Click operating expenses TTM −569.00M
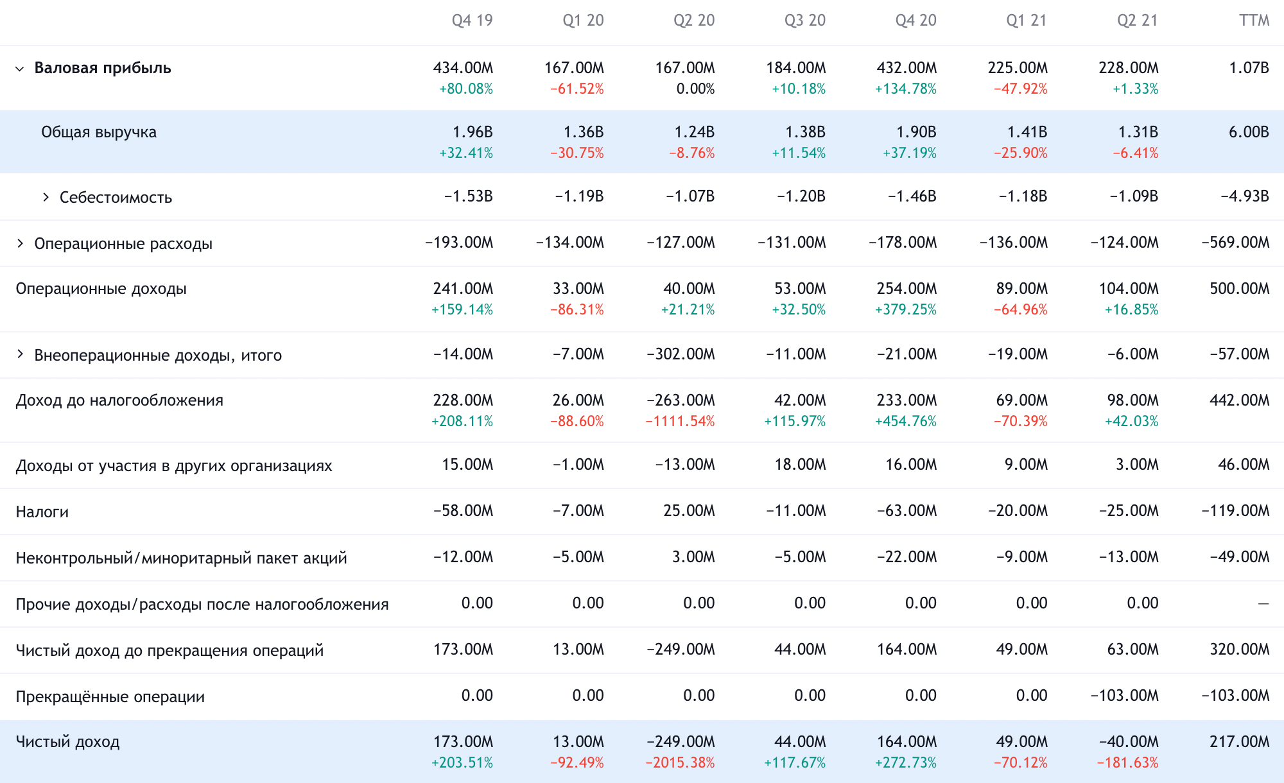The image size is (1284, 783). tap(1235, 243)
